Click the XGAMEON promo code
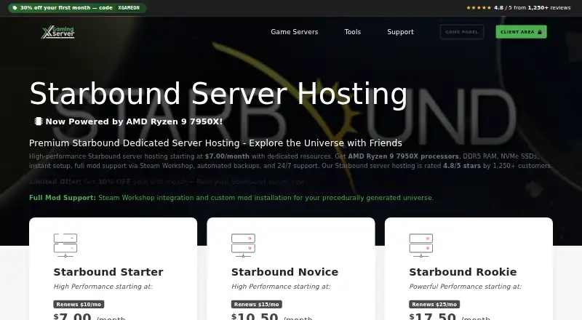The image size is (582, 320). click(129, 8)
